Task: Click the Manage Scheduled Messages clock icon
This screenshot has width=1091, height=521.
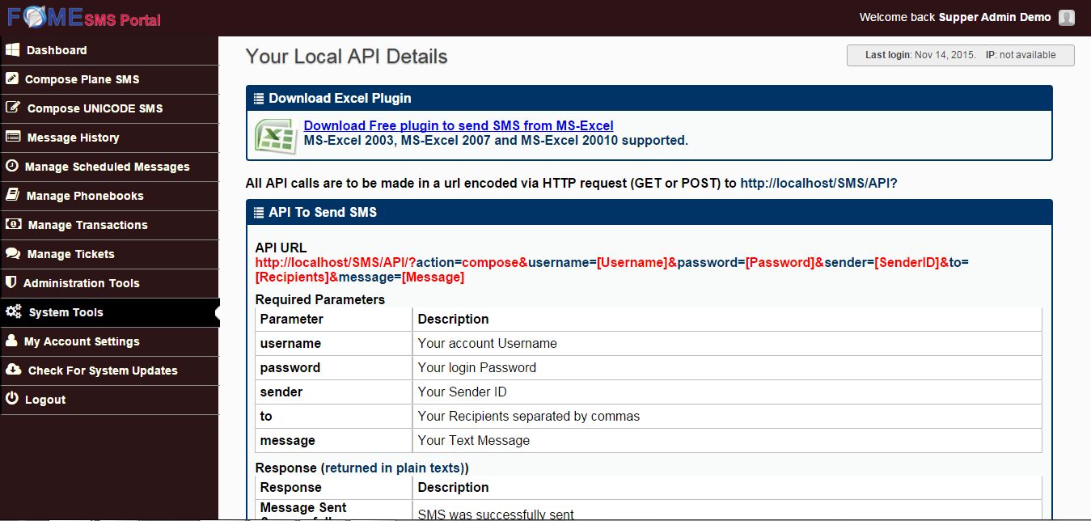Action: point(11,167)
